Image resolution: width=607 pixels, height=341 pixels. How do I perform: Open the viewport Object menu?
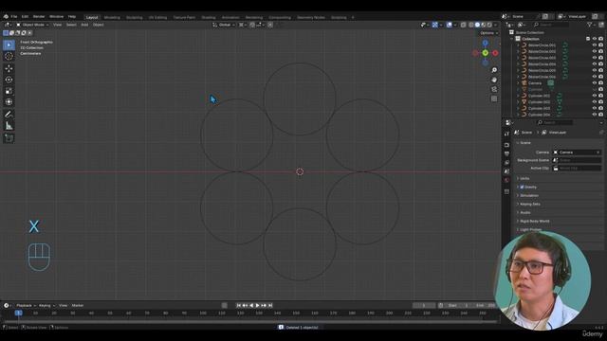[98, 25]
